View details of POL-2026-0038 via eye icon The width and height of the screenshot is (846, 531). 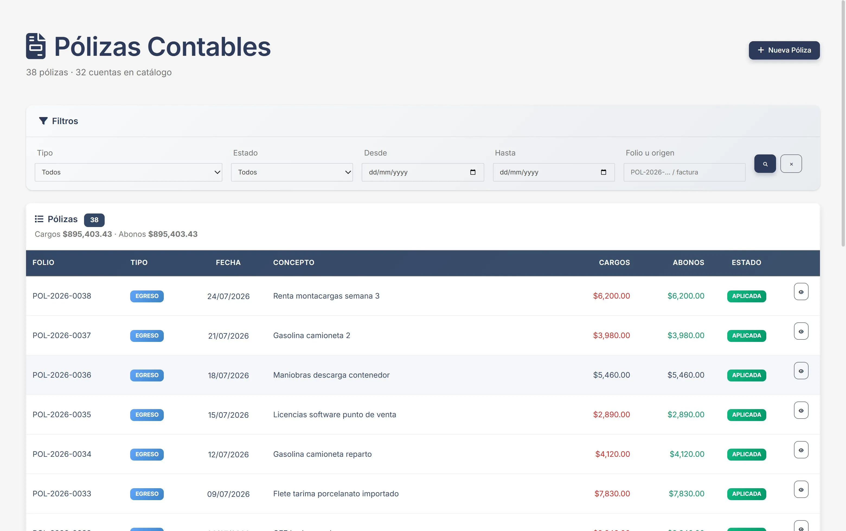[801, 292]
